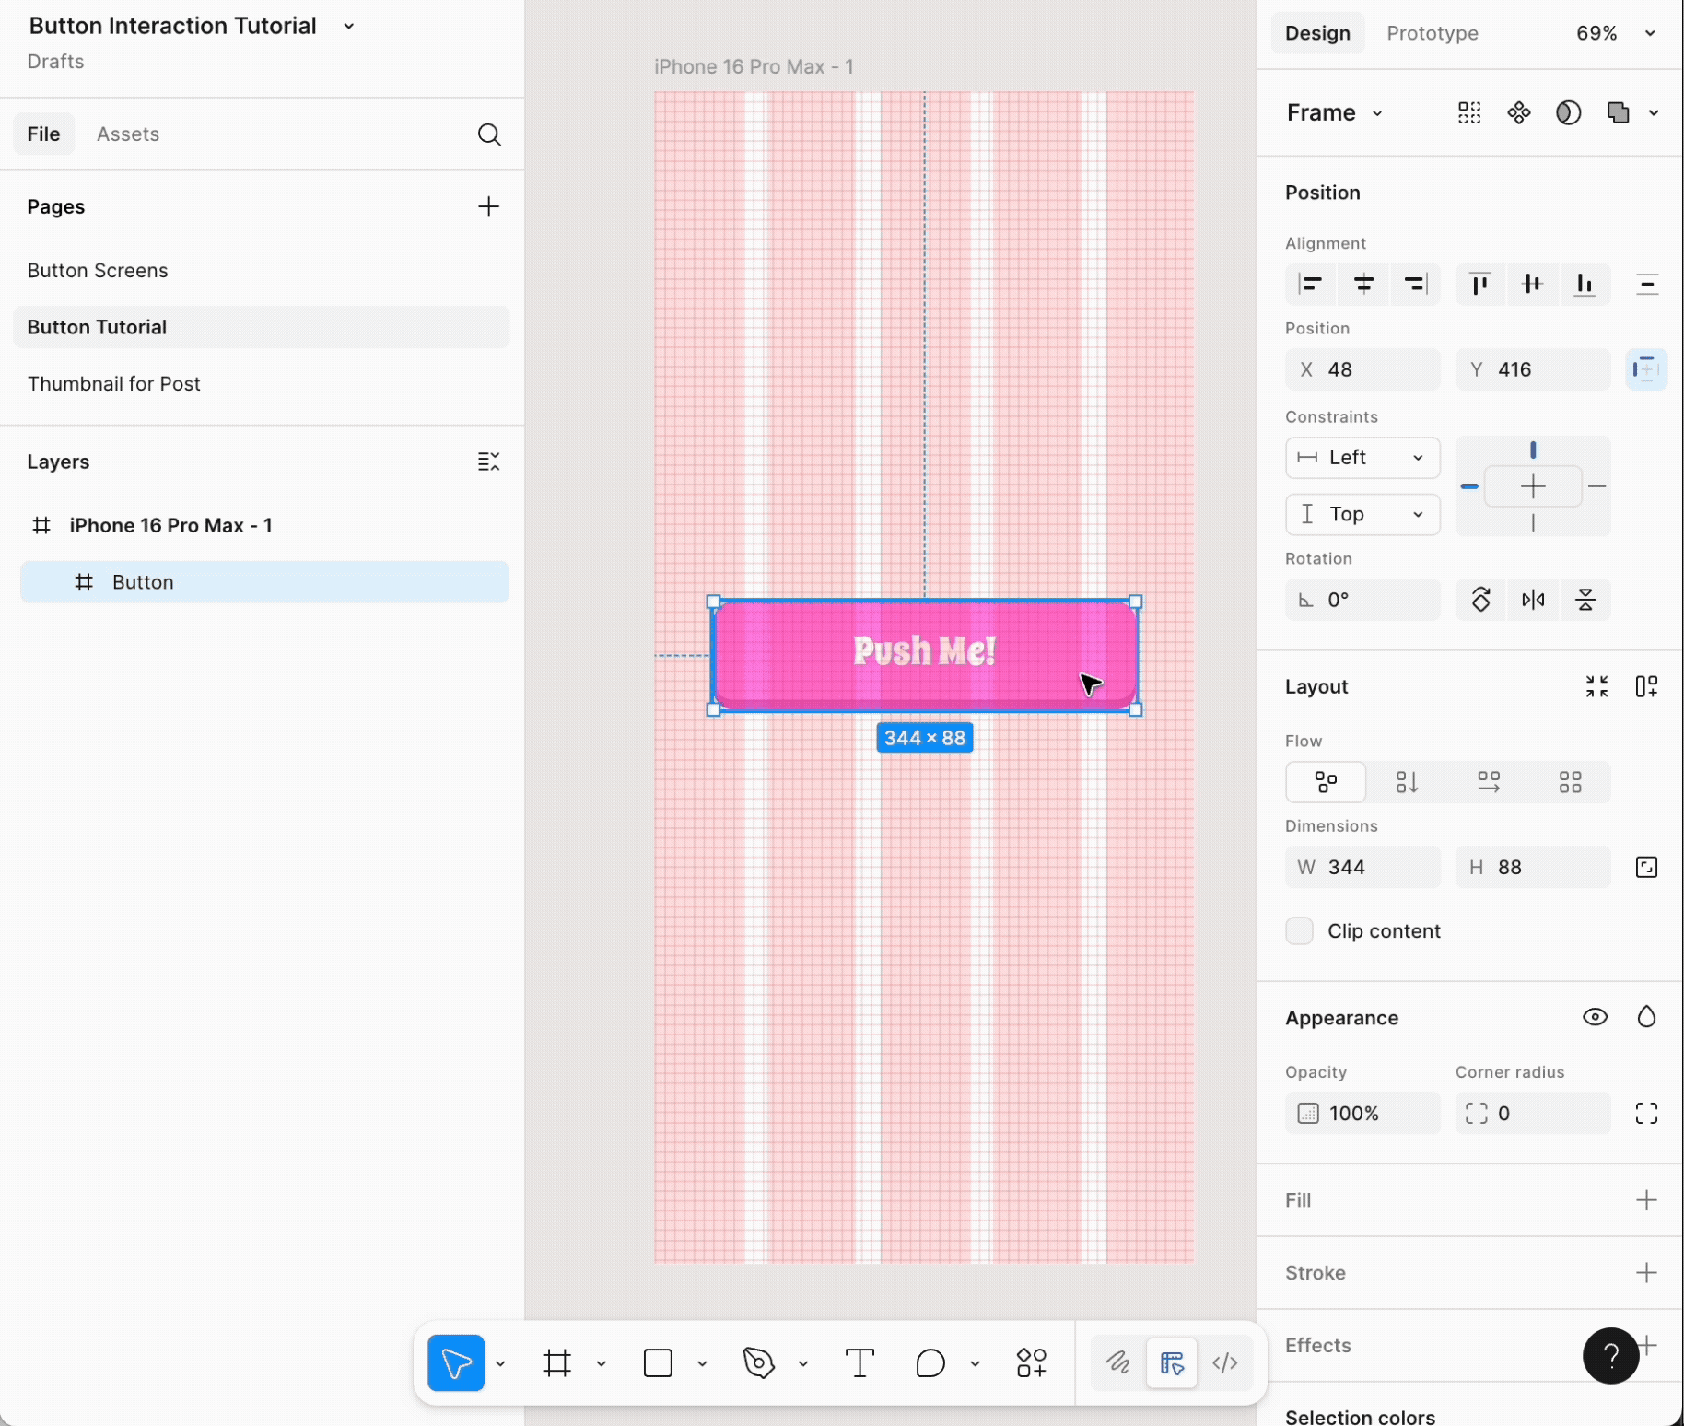This screenshot has height=1426, width=1684.
Task: Open the Actions tool at toolbar's right end
Action: (1032, 1363)
